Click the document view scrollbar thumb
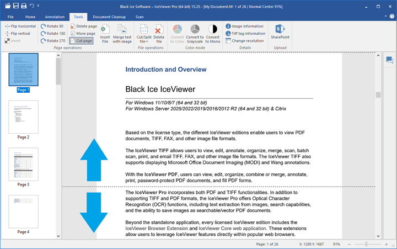 (378, 95)
